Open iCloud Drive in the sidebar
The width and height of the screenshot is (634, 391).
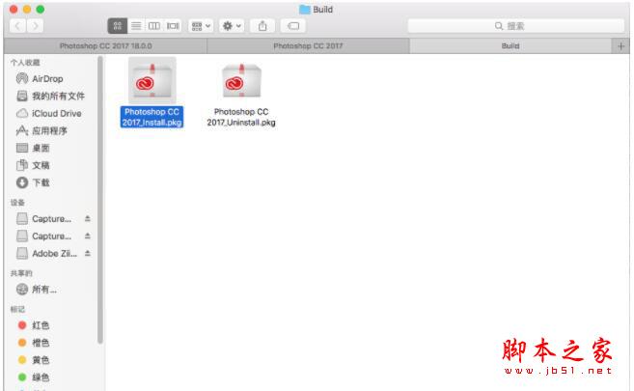pyautogui.click(x=48, y=113)
